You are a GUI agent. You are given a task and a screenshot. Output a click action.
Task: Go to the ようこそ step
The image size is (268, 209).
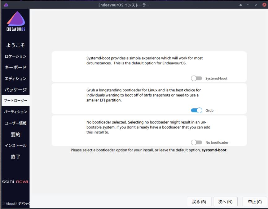pyautogui.click(x=15, y=45)
